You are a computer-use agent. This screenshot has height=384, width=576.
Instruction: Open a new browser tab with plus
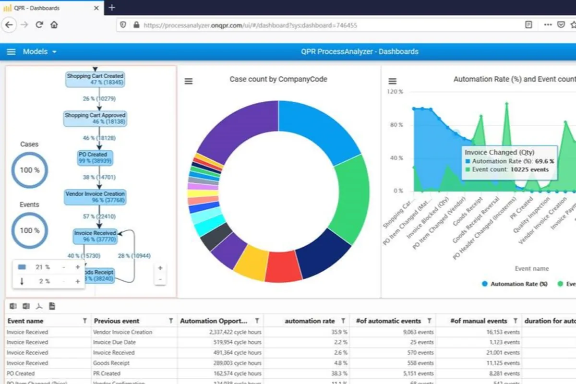coord(112,8)
